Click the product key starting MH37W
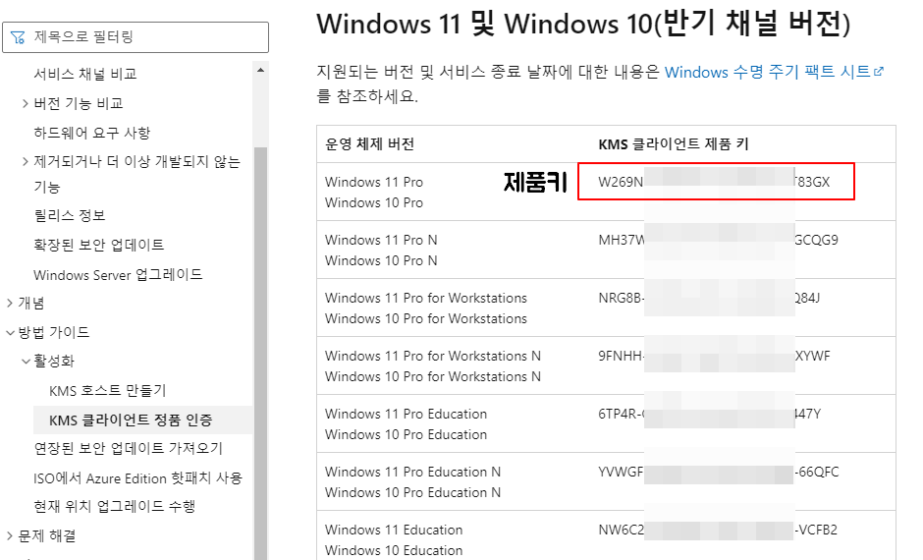 coord(718,241)
